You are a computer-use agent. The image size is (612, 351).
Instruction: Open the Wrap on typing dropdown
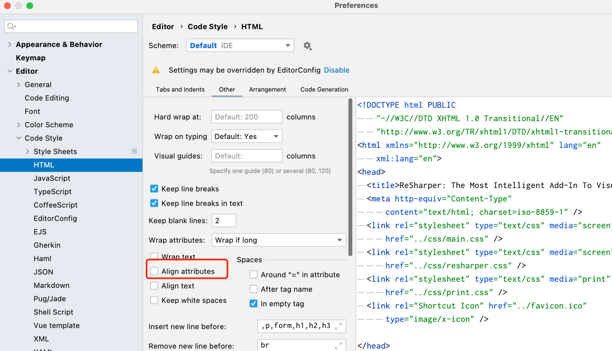[247, 137]
